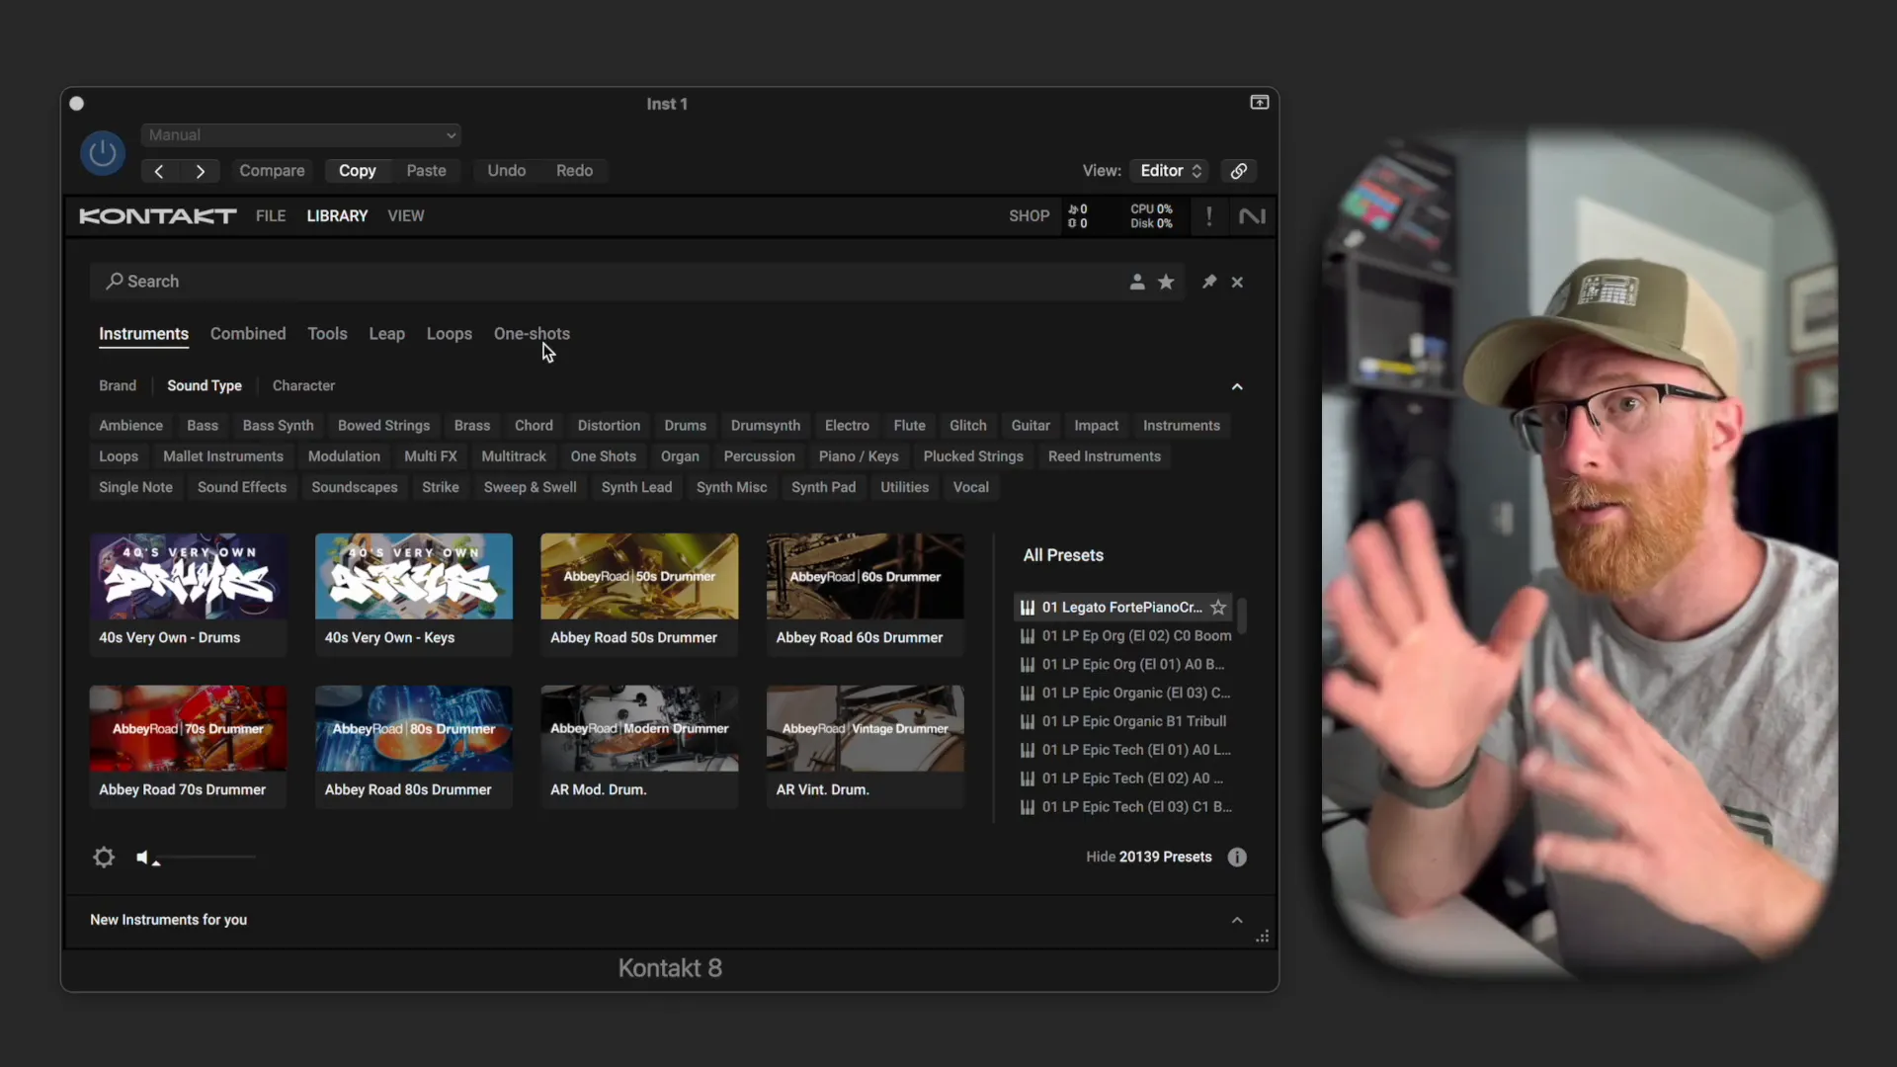Open the LIBRARY menu
Image resolution: width=1897 pixels, height=1067 pixels.
[337, 216]
